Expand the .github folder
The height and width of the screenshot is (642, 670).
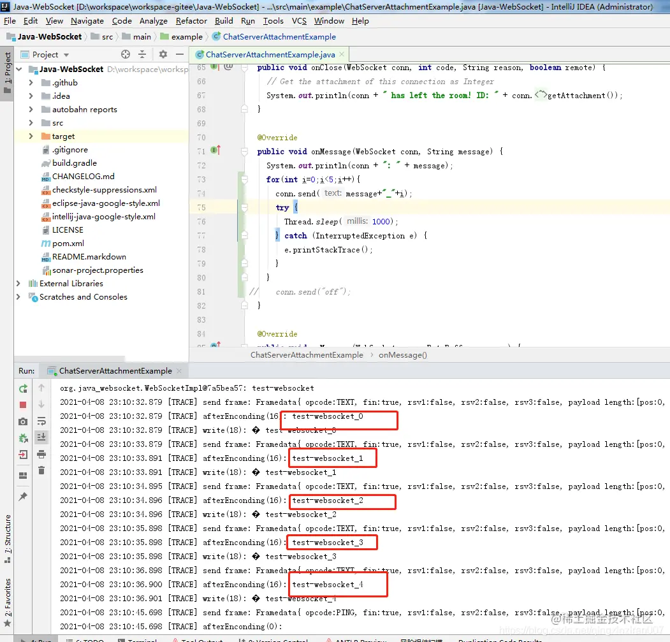[x=31, y=82]
